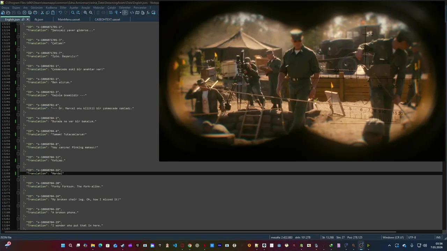Collapse the fold marker at line 13258
447x251 pixels.
(18, 141)
